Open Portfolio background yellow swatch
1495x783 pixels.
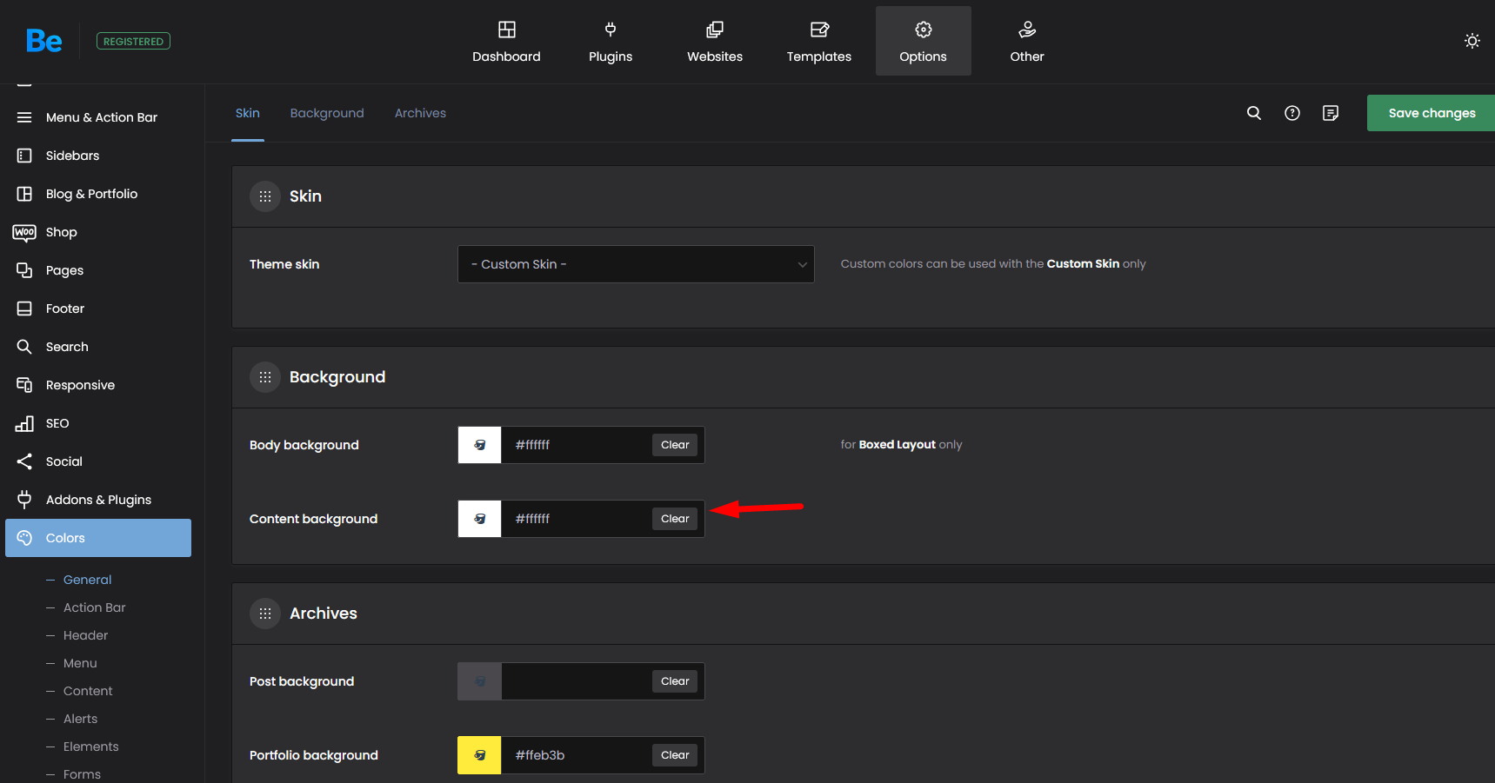pos(479,755)
